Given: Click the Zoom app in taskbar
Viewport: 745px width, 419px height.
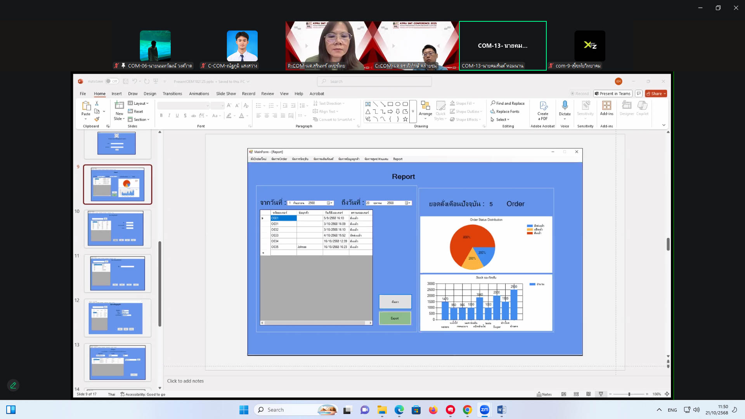Looking at the screenshot, I should [x=484, y=410].
